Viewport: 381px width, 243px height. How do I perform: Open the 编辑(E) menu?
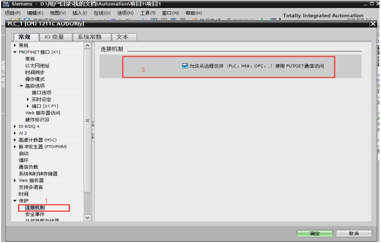35,13
